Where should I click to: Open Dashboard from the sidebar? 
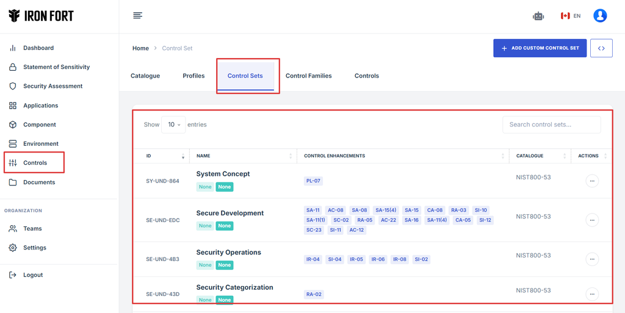[38, 48]
